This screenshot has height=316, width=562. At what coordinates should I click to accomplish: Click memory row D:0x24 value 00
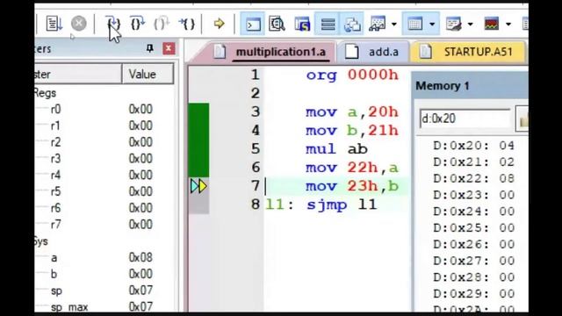507,212
